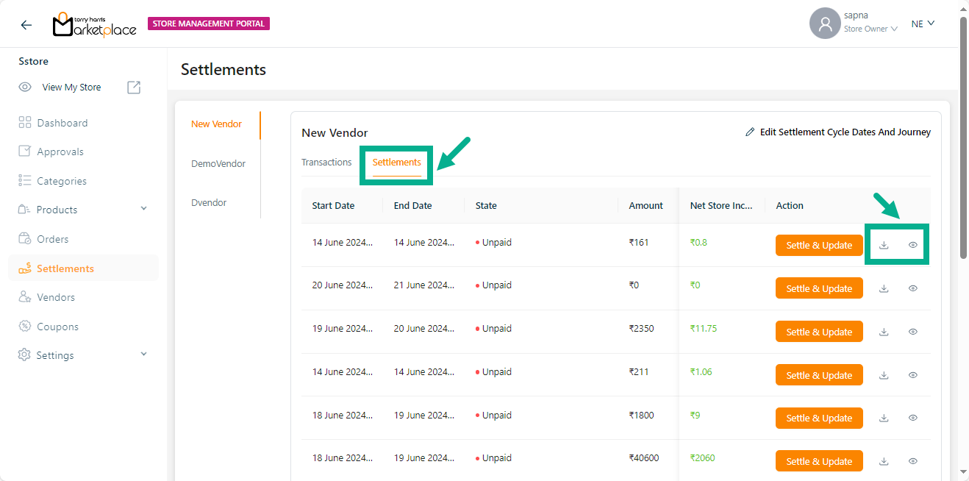Open the external link icon beside View My Store
This screenshot has height=481, width=969.
pos(134,88)
